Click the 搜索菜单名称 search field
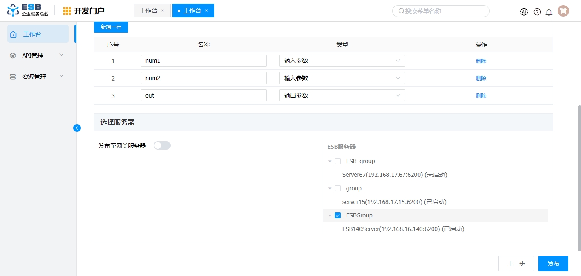 [441, 11]
